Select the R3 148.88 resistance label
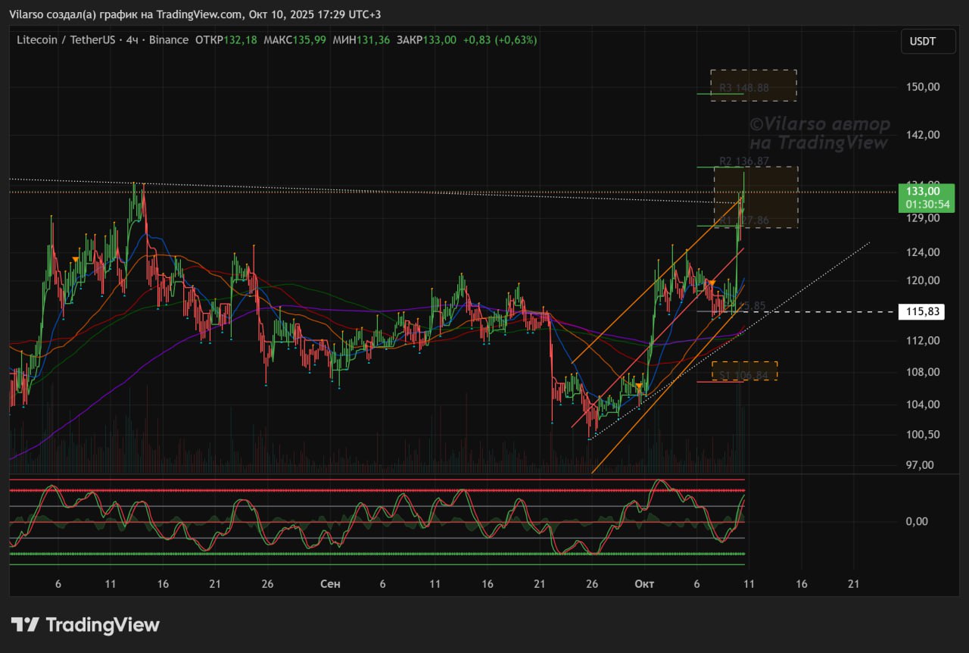This screenshot has width=969, height=653. coord(743,88)
